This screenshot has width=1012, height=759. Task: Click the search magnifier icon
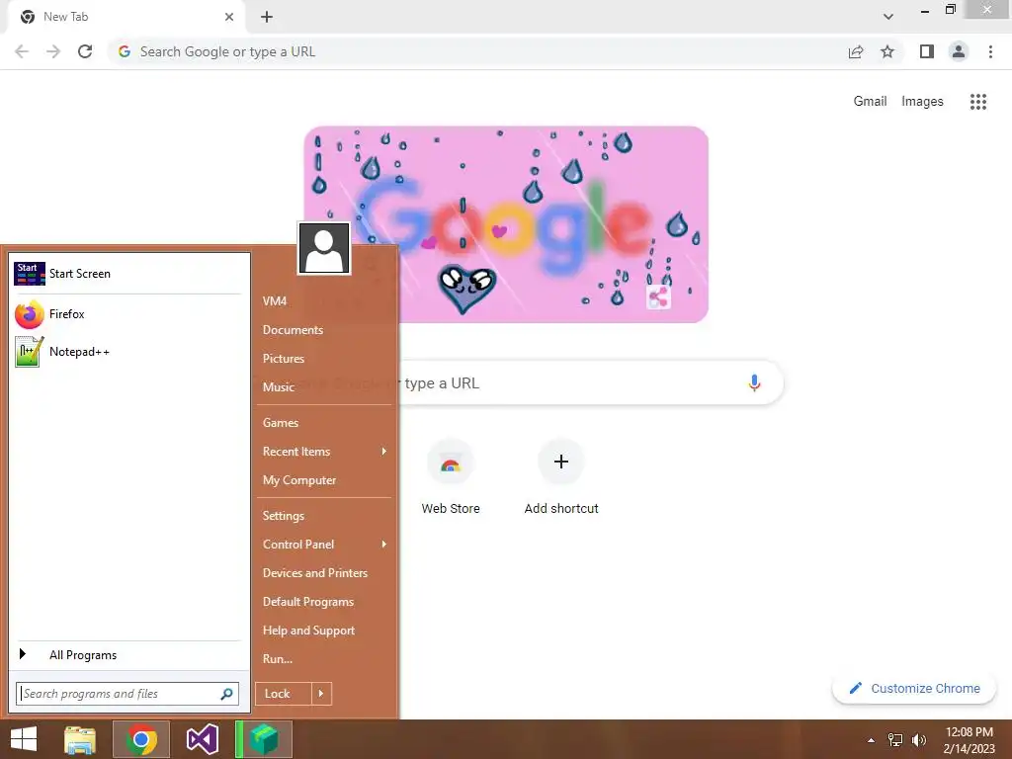226,694
